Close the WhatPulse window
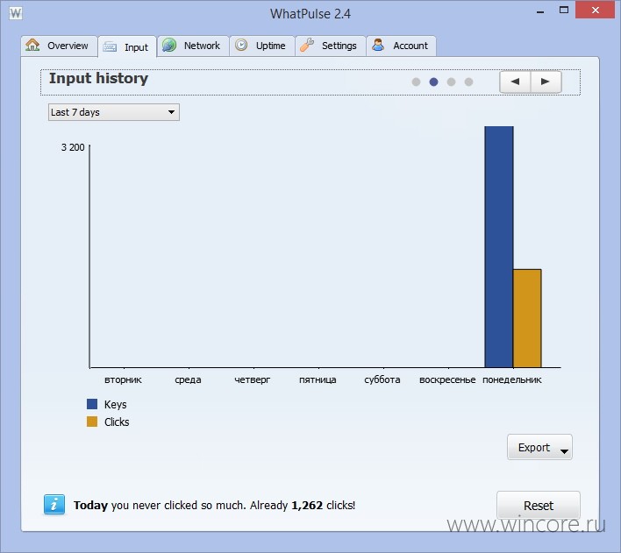Viewport: 621px width, 553px height. click(x=596, y=11)
